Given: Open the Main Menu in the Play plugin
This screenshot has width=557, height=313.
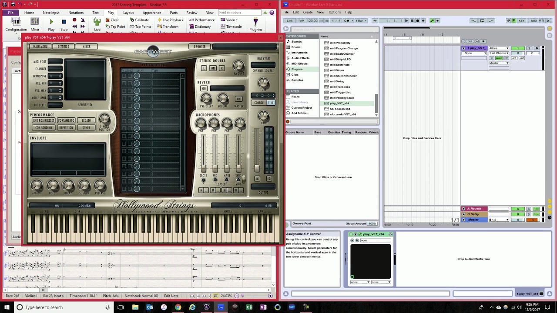Looking at the screenshot, I should click(40, 47).
